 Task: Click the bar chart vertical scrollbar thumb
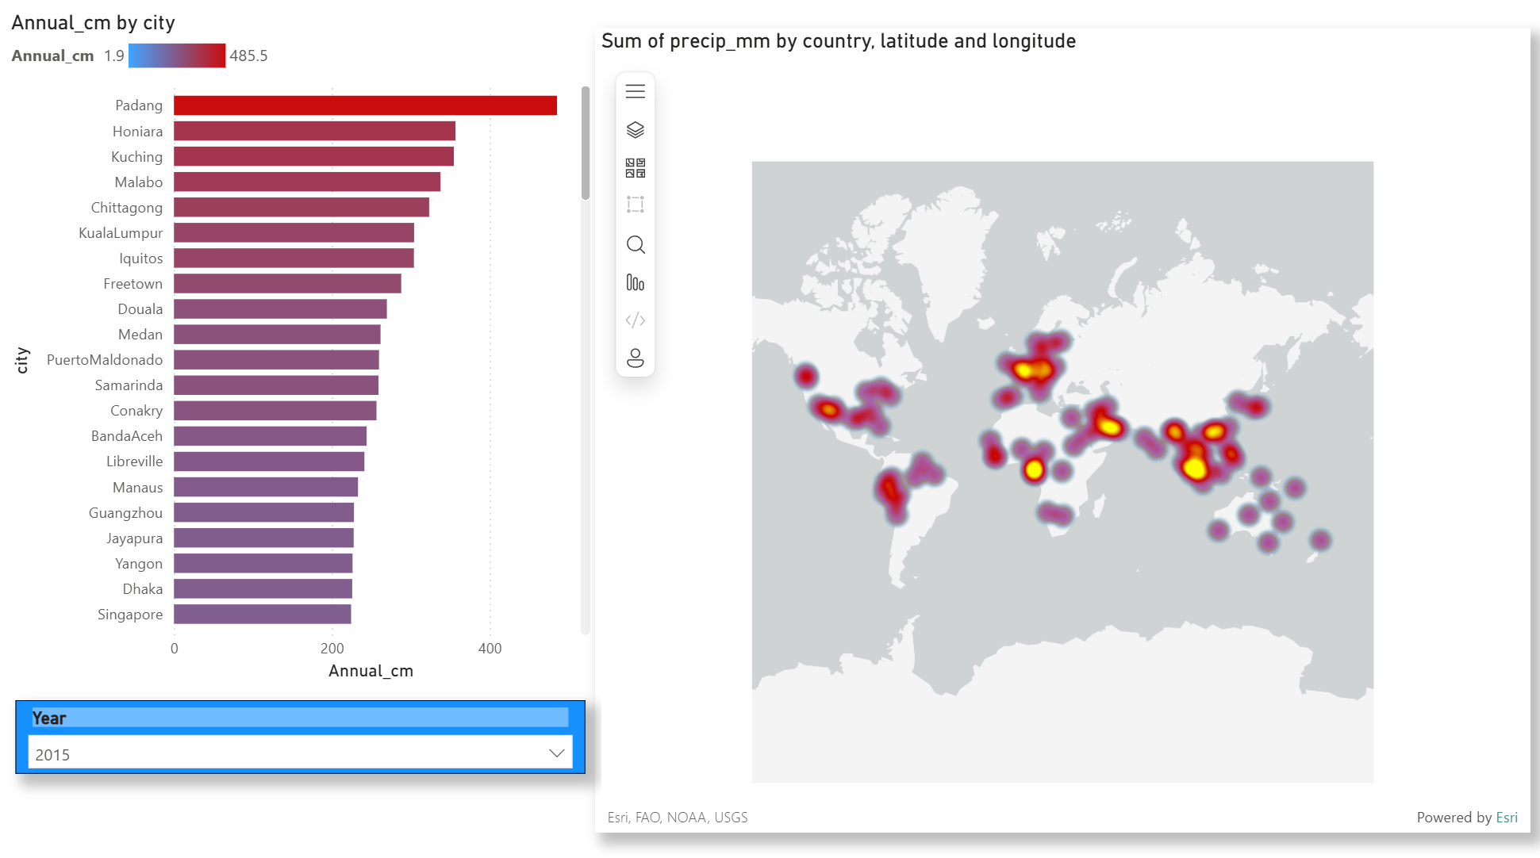pos(586,143)
